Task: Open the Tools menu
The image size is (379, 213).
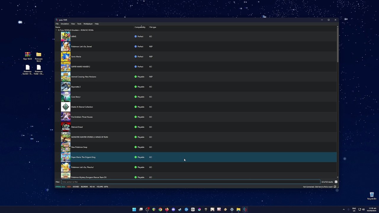Action: (79, 24)
